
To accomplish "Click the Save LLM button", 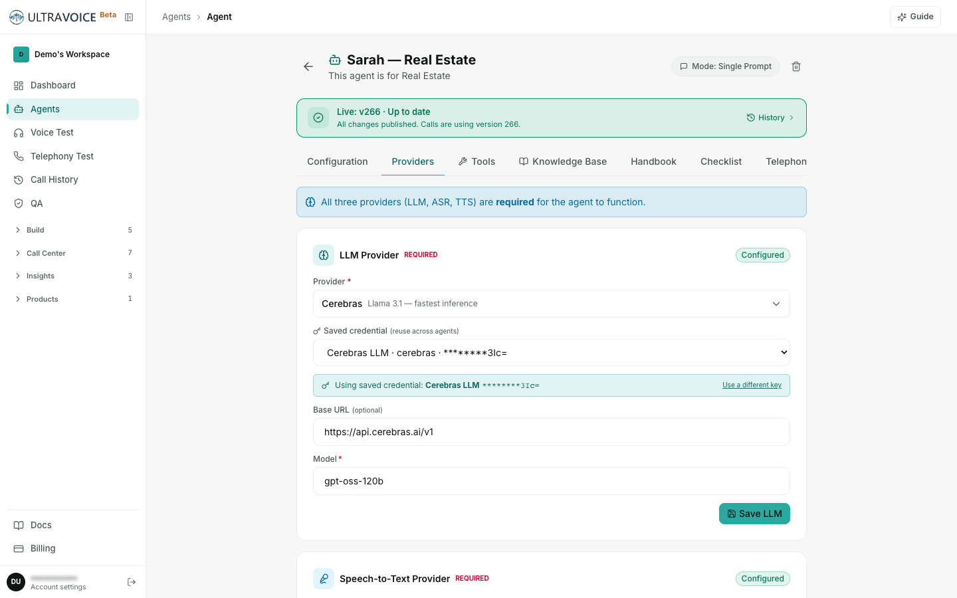I will tap(754, 514).
